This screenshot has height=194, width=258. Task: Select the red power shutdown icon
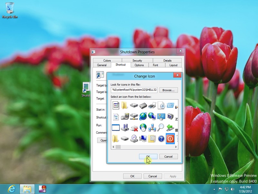click(170, 139)
